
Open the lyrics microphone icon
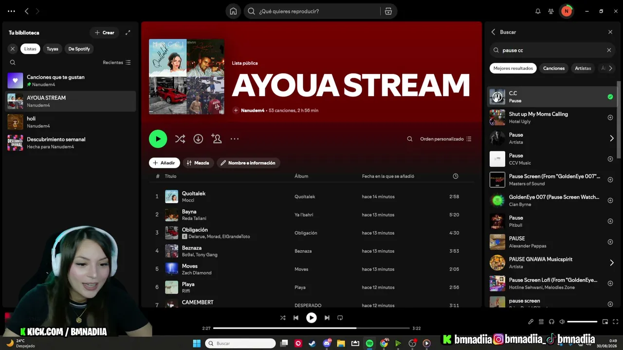click(531, 322)
